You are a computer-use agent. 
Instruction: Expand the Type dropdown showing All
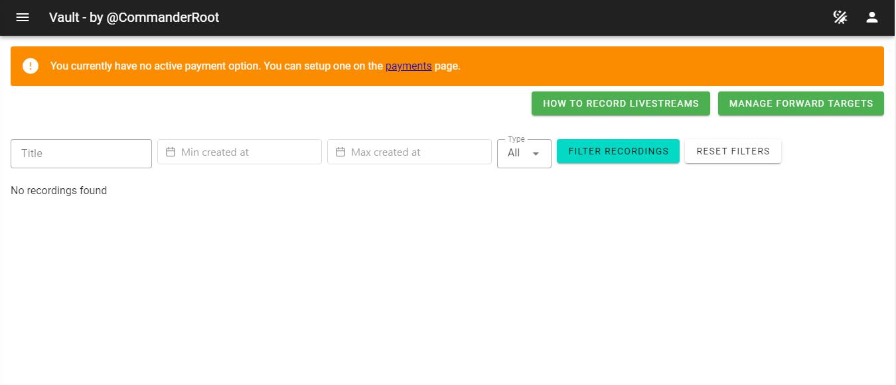point(524,153)
